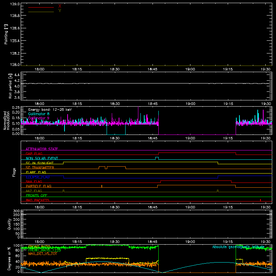276x276 pixels.
Task: Click the SC_TRANSMITTER flag label
Action: 40,168
